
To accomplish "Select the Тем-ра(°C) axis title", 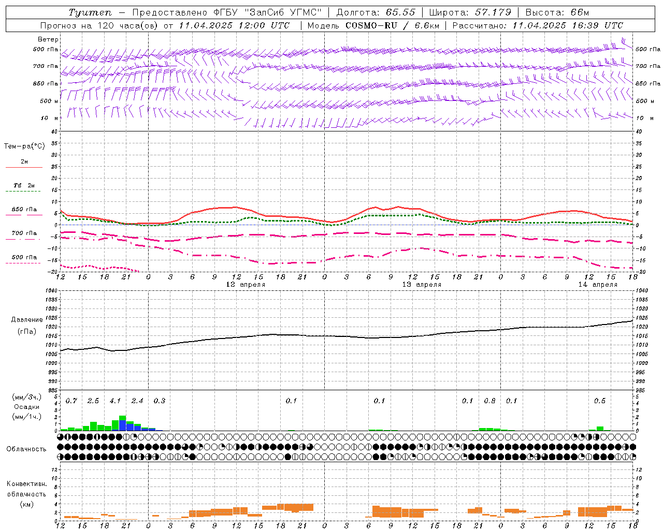I will point(24,146).
